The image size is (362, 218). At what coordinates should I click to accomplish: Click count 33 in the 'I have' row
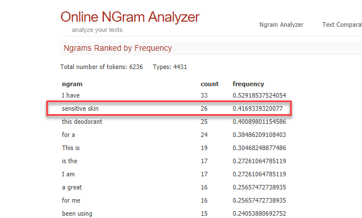point(204,95)
